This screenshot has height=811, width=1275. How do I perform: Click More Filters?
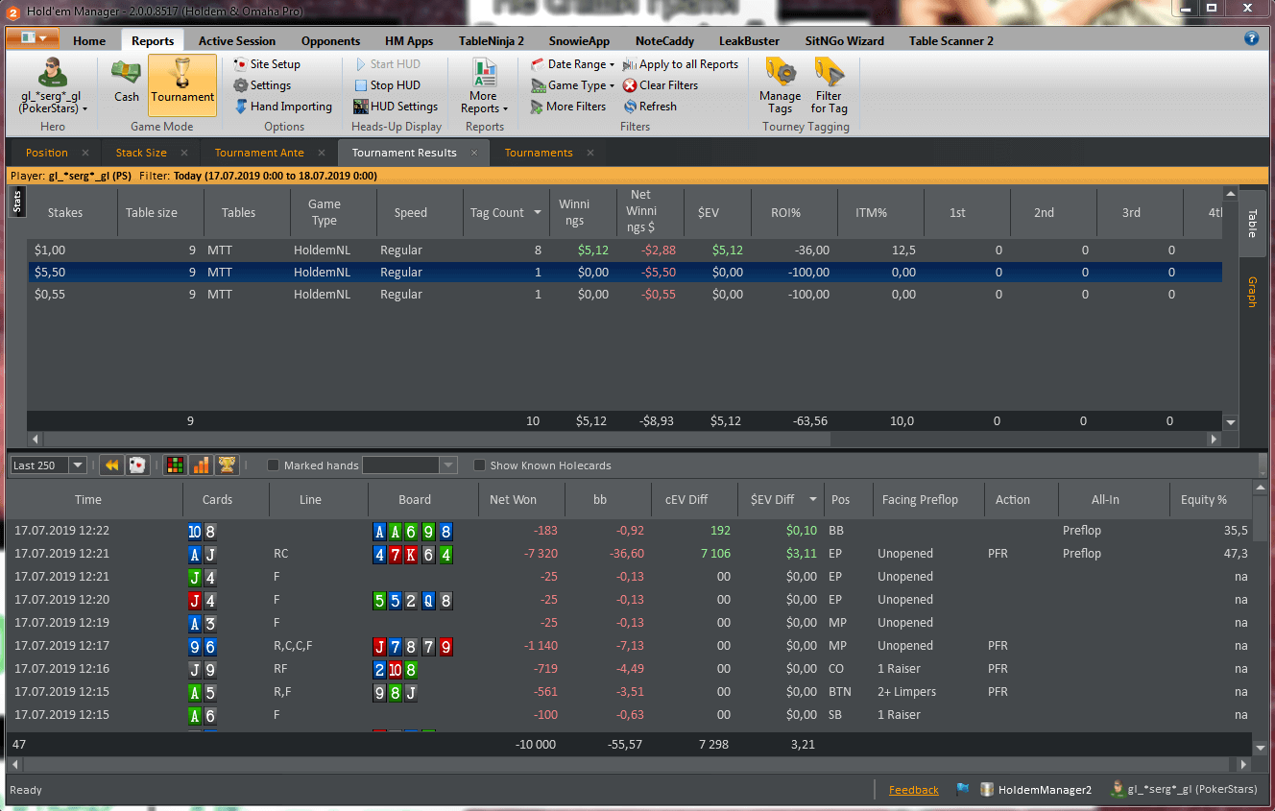tap(568, 107)
